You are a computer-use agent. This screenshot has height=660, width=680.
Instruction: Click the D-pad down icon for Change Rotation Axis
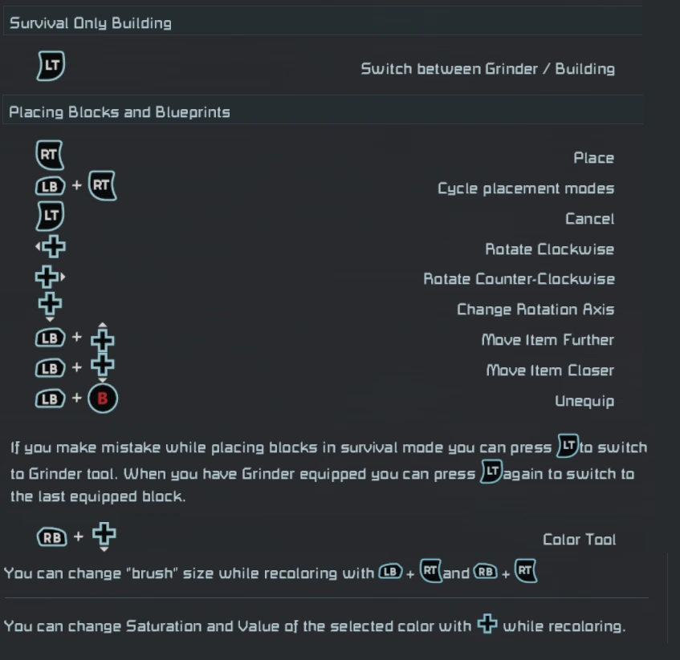51,306
